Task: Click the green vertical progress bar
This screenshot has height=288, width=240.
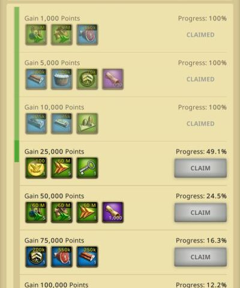Action: pos(17,84)
